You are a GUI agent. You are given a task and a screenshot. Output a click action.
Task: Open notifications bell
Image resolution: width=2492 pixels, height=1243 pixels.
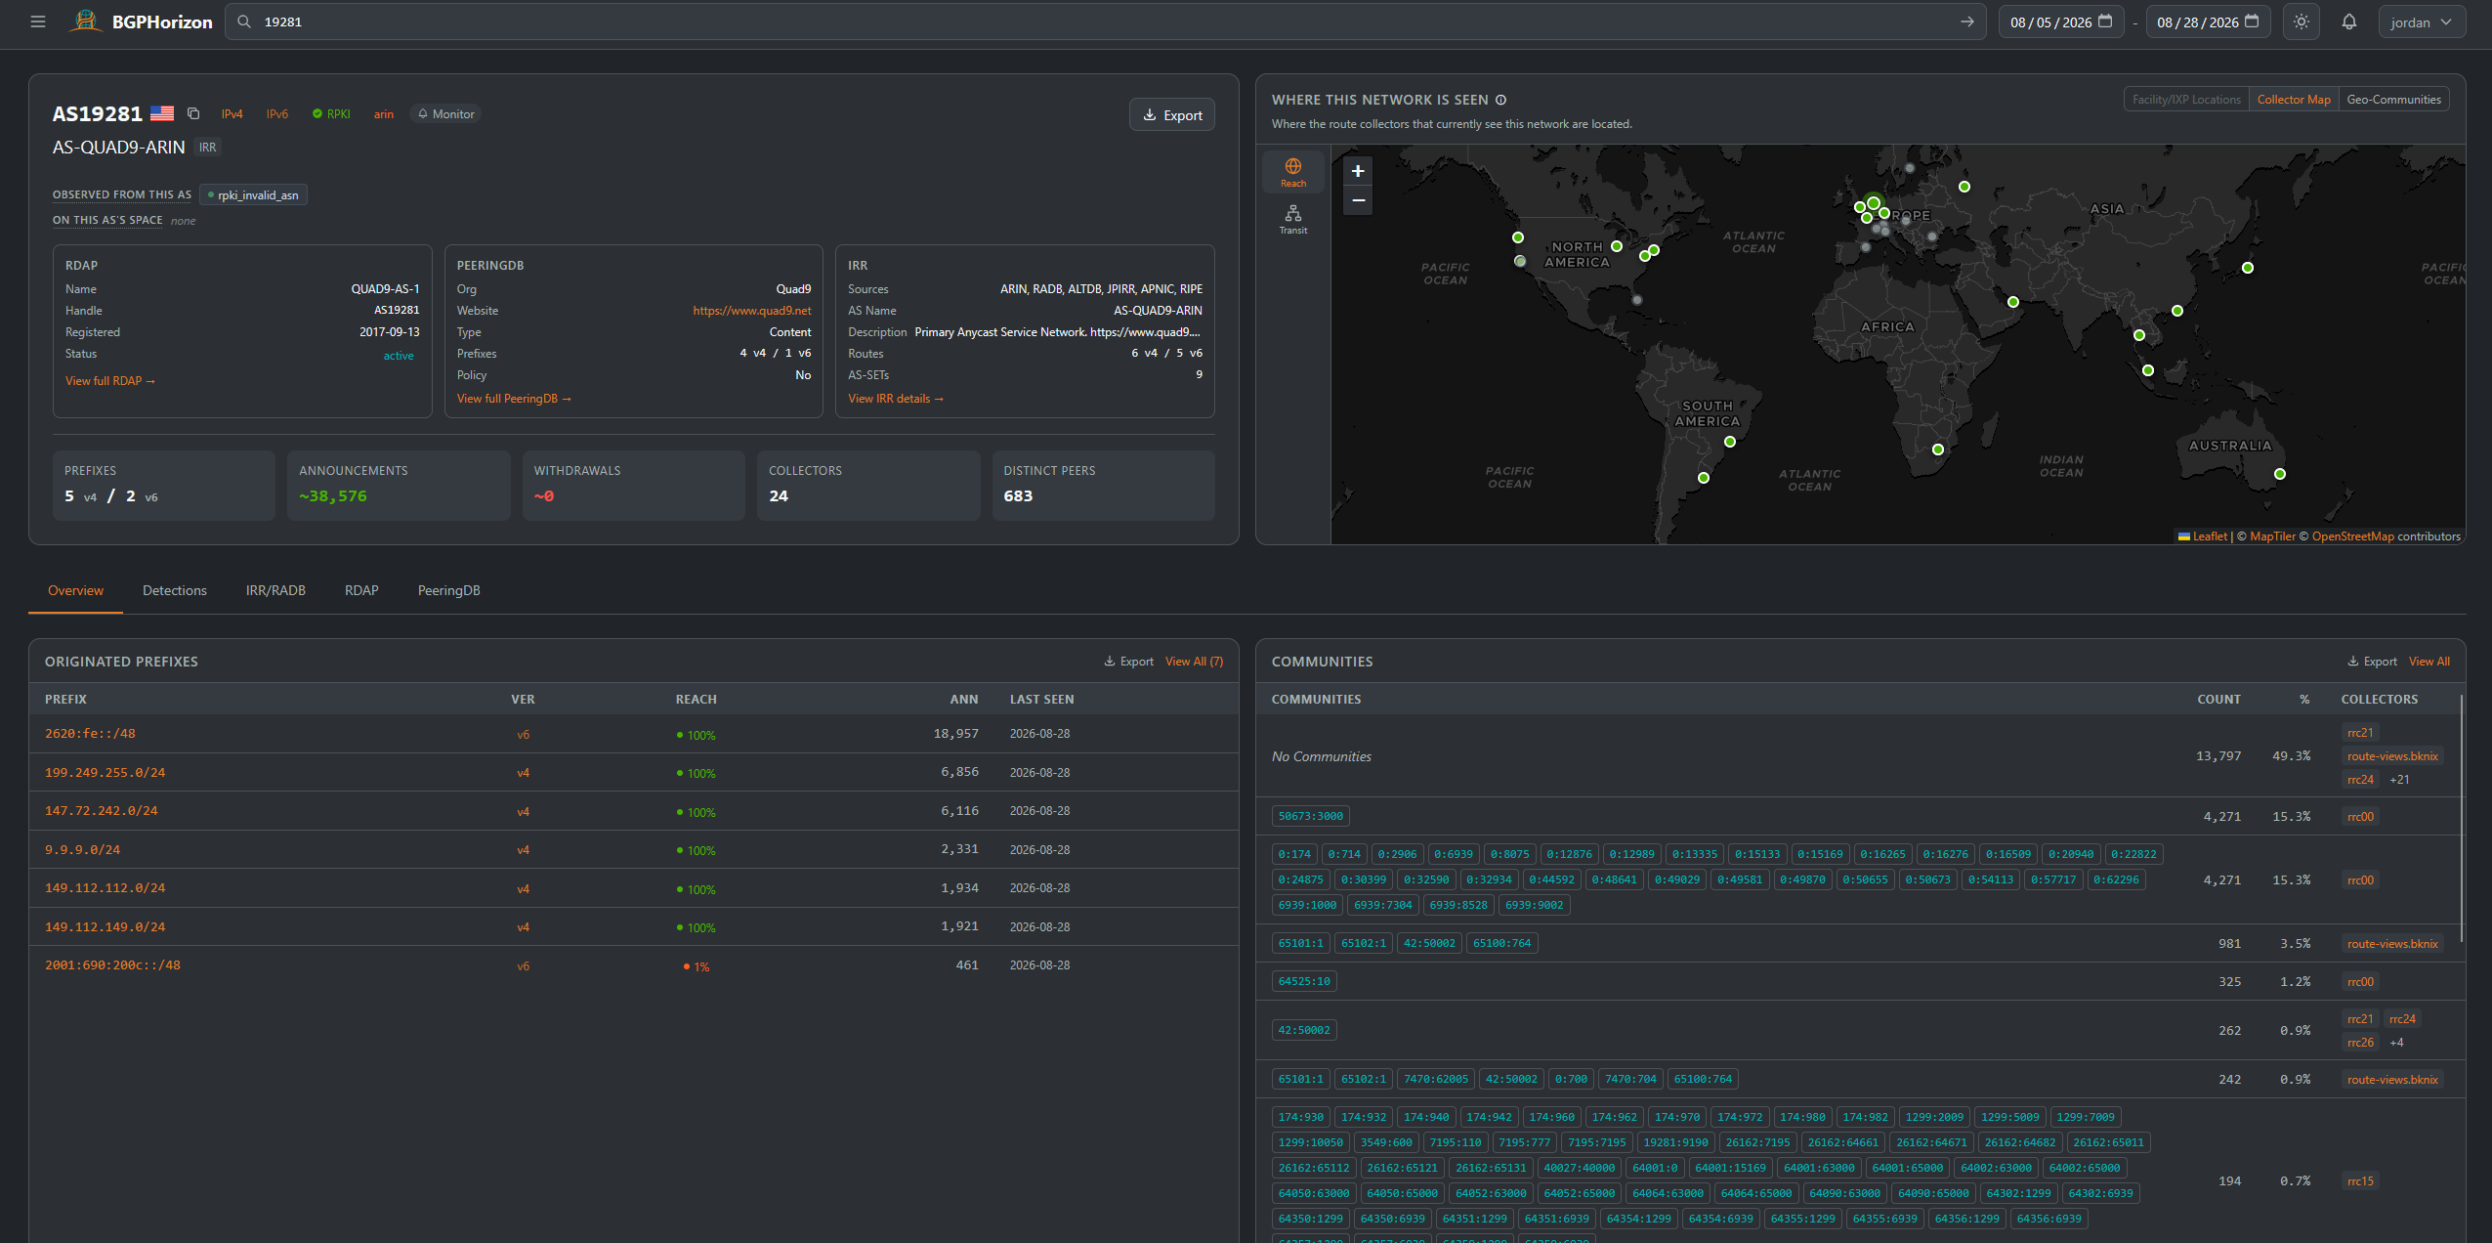click(x=2349, y=21)
